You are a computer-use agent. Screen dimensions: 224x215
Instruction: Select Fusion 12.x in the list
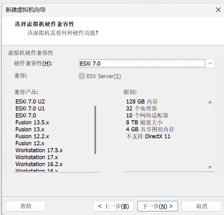pyautogui.click(x=30, y=143)
